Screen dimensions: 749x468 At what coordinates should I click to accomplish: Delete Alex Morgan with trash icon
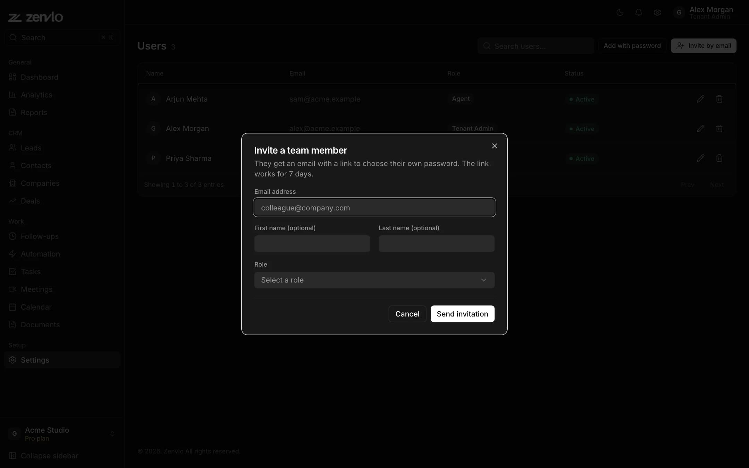click(719, 128)
